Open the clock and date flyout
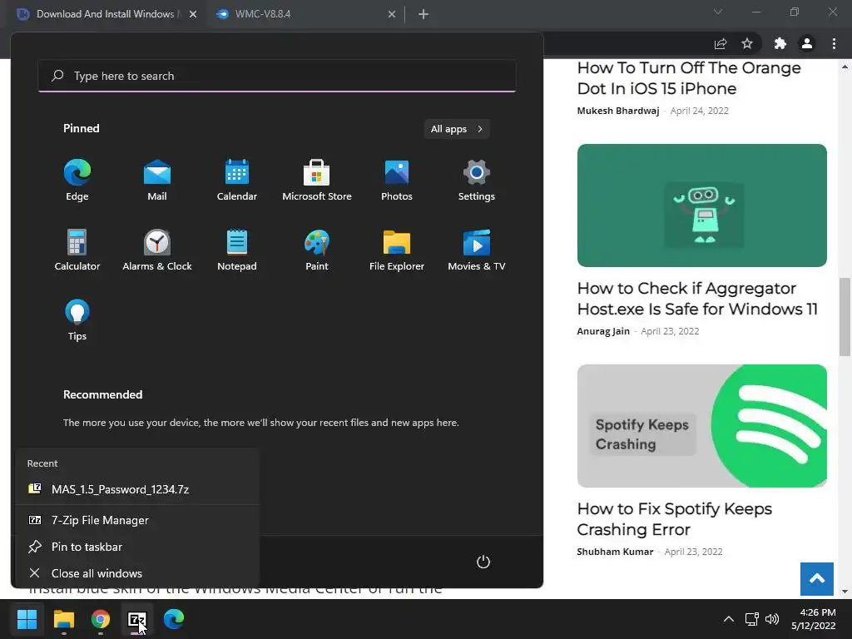 814,619
